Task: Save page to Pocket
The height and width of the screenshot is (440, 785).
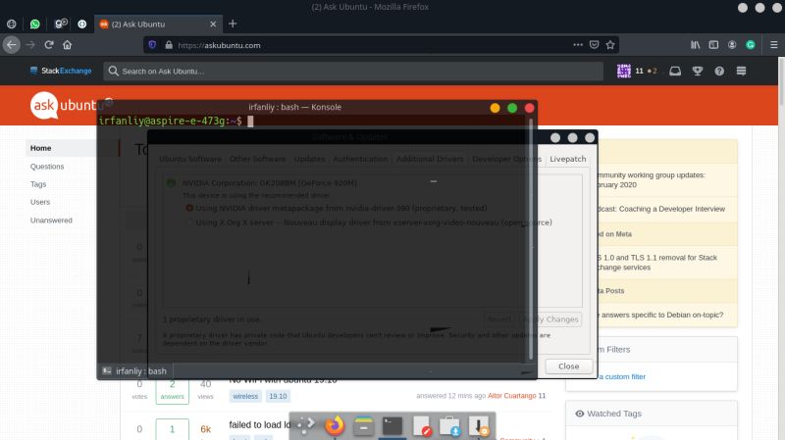Action: (594, 44)
